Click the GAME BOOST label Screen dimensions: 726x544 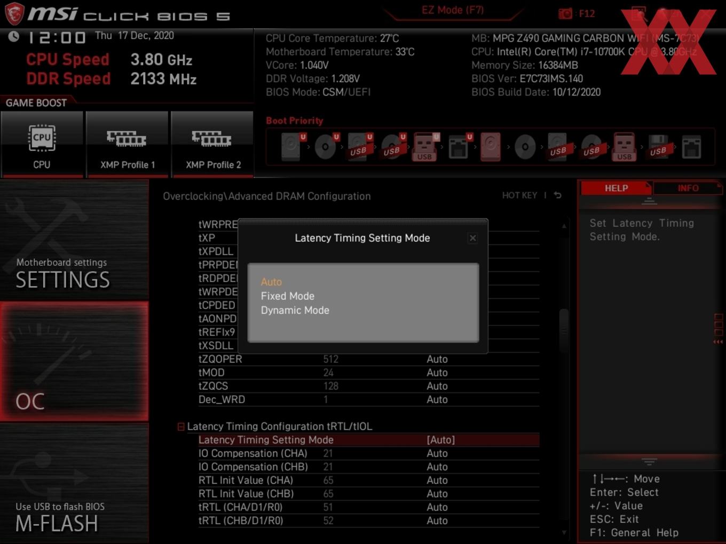[x=36, y=103]
